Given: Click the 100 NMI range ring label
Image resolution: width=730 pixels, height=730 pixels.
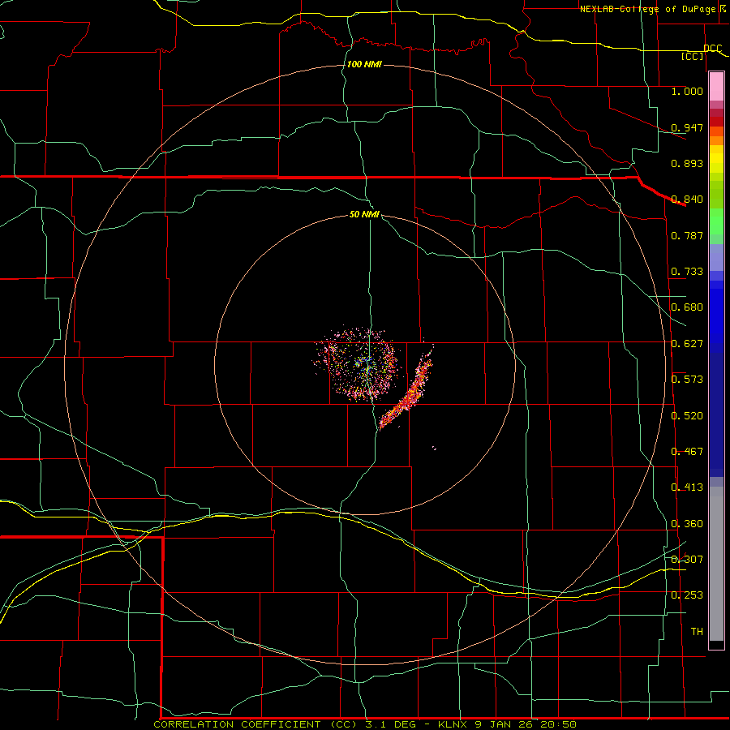Looking at the screenshot, I should [x=364, y=64].
